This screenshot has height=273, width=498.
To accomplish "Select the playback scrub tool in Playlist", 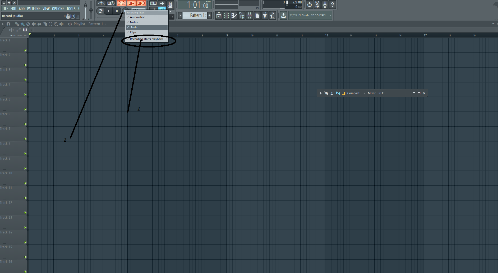I will coord(61,24).
